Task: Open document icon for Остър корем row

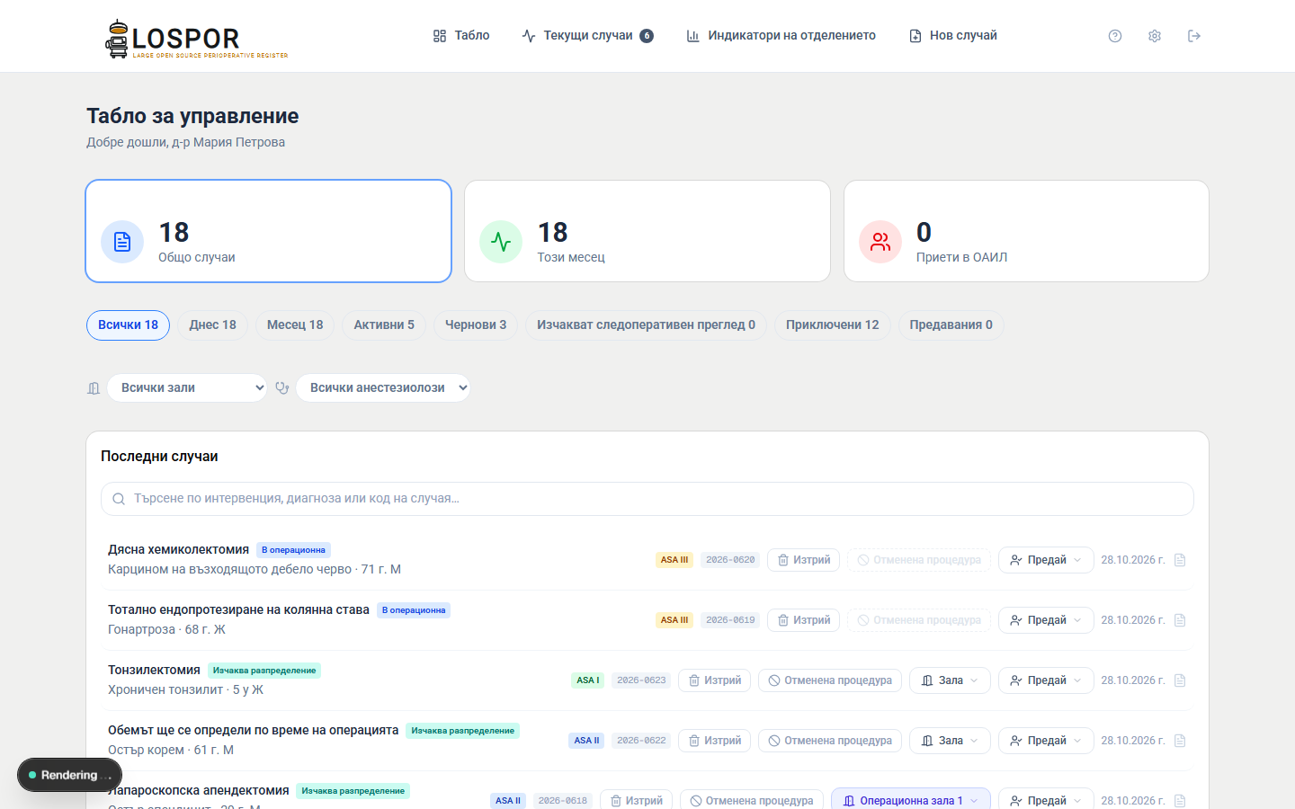Action: 1180,741
